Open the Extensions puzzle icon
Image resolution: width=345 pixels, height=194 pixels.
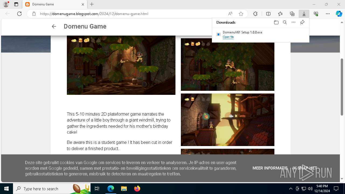[255, 14]
